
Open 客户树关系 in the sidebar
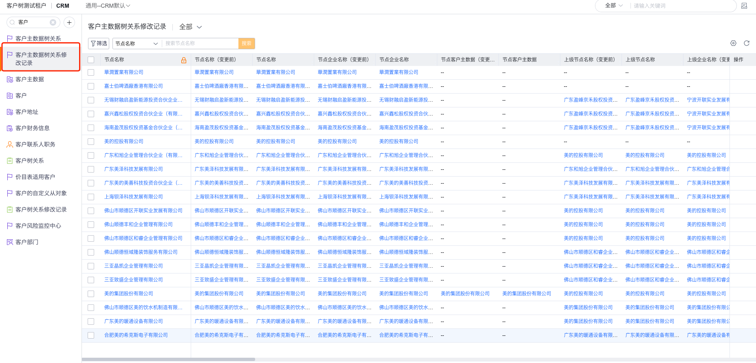(30, 161)
